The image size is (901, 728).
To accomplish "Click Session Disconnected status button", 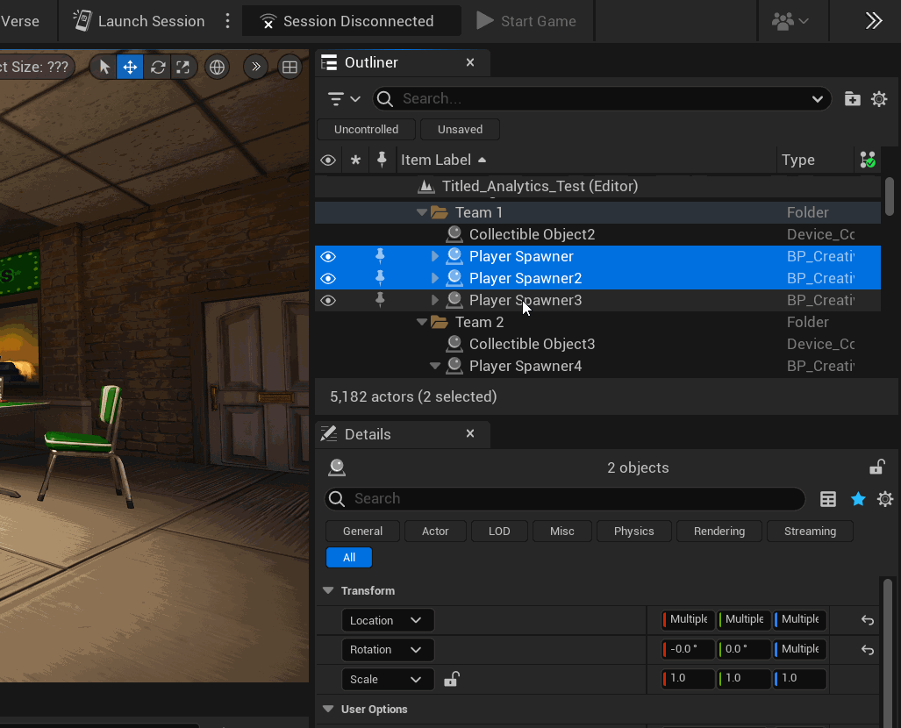I will click(x=351, y=21).
